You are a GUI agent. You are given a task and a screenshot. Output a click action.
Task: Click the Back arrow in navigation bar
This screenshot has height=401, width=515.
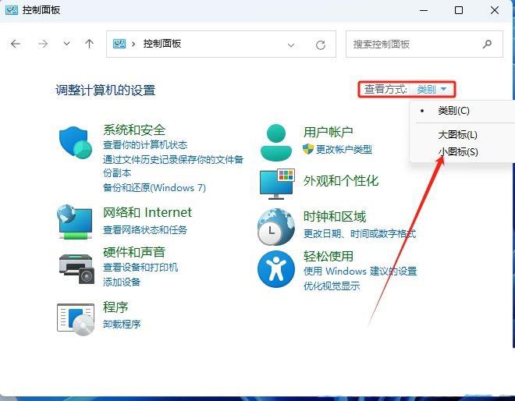click(16, 44)
